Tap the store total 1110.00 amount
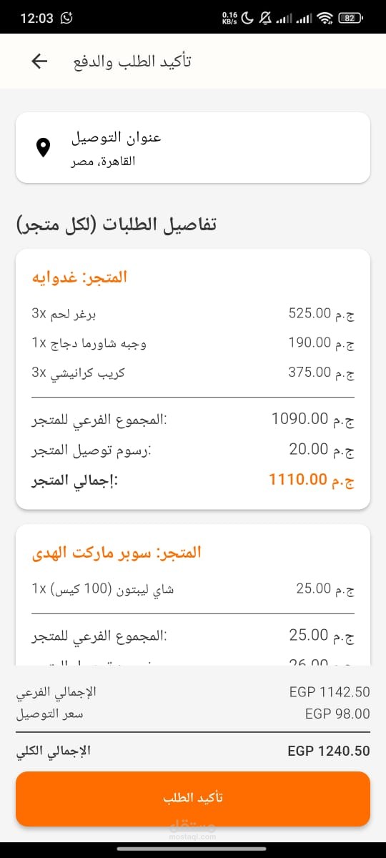 pos(312,480)
